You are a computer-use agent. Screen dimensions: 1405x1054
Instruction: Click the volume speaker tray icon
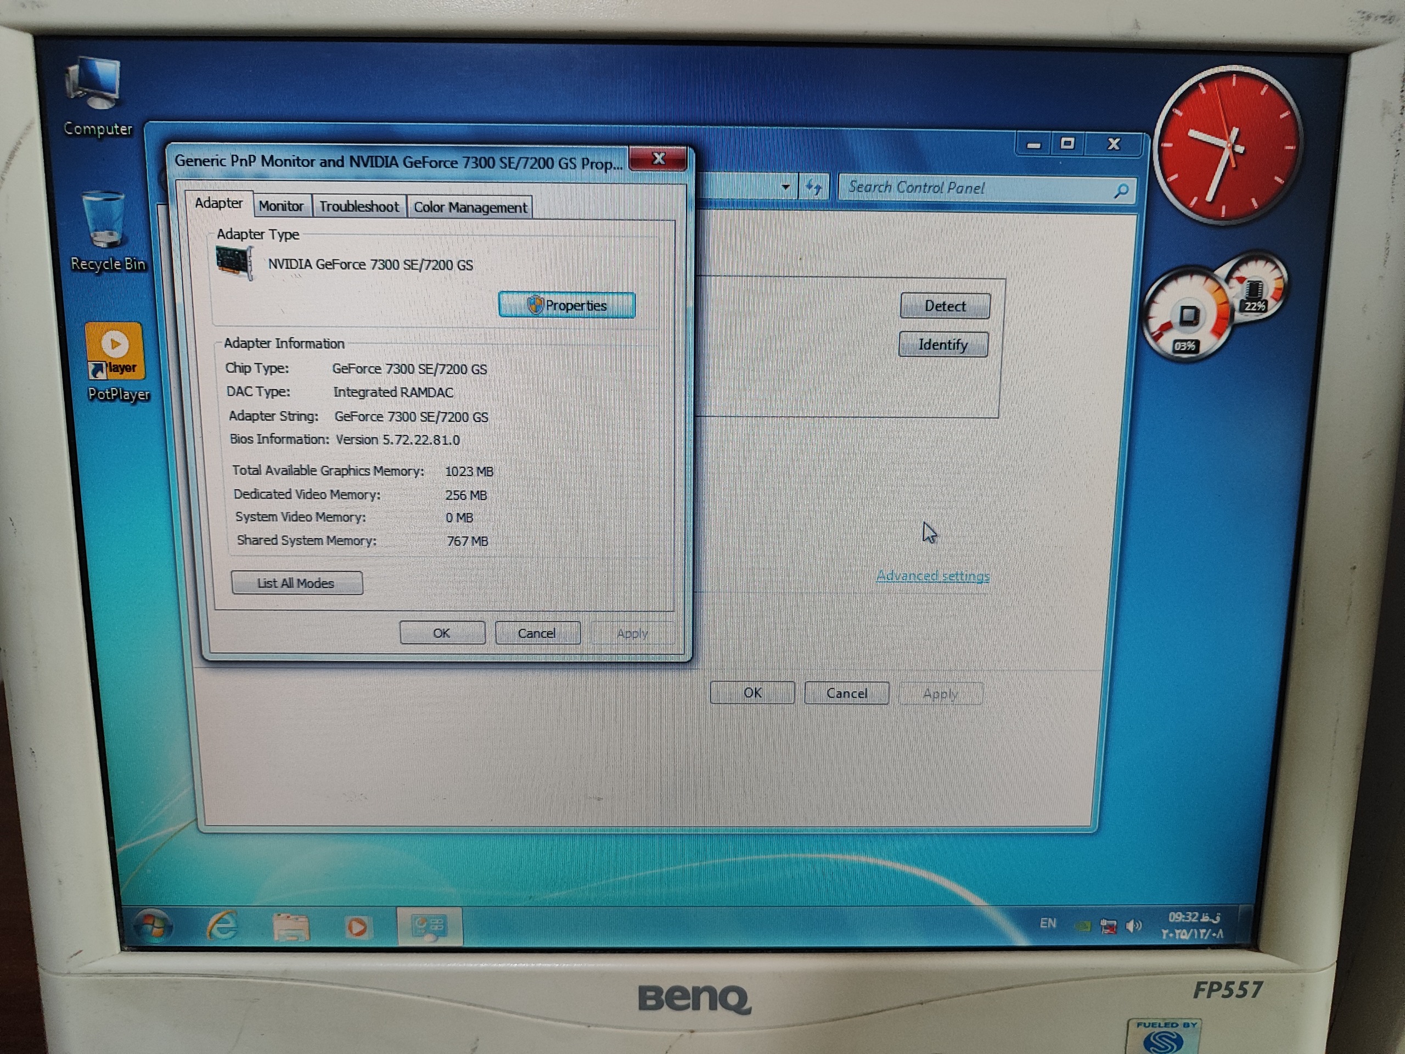pos(1134,926)
